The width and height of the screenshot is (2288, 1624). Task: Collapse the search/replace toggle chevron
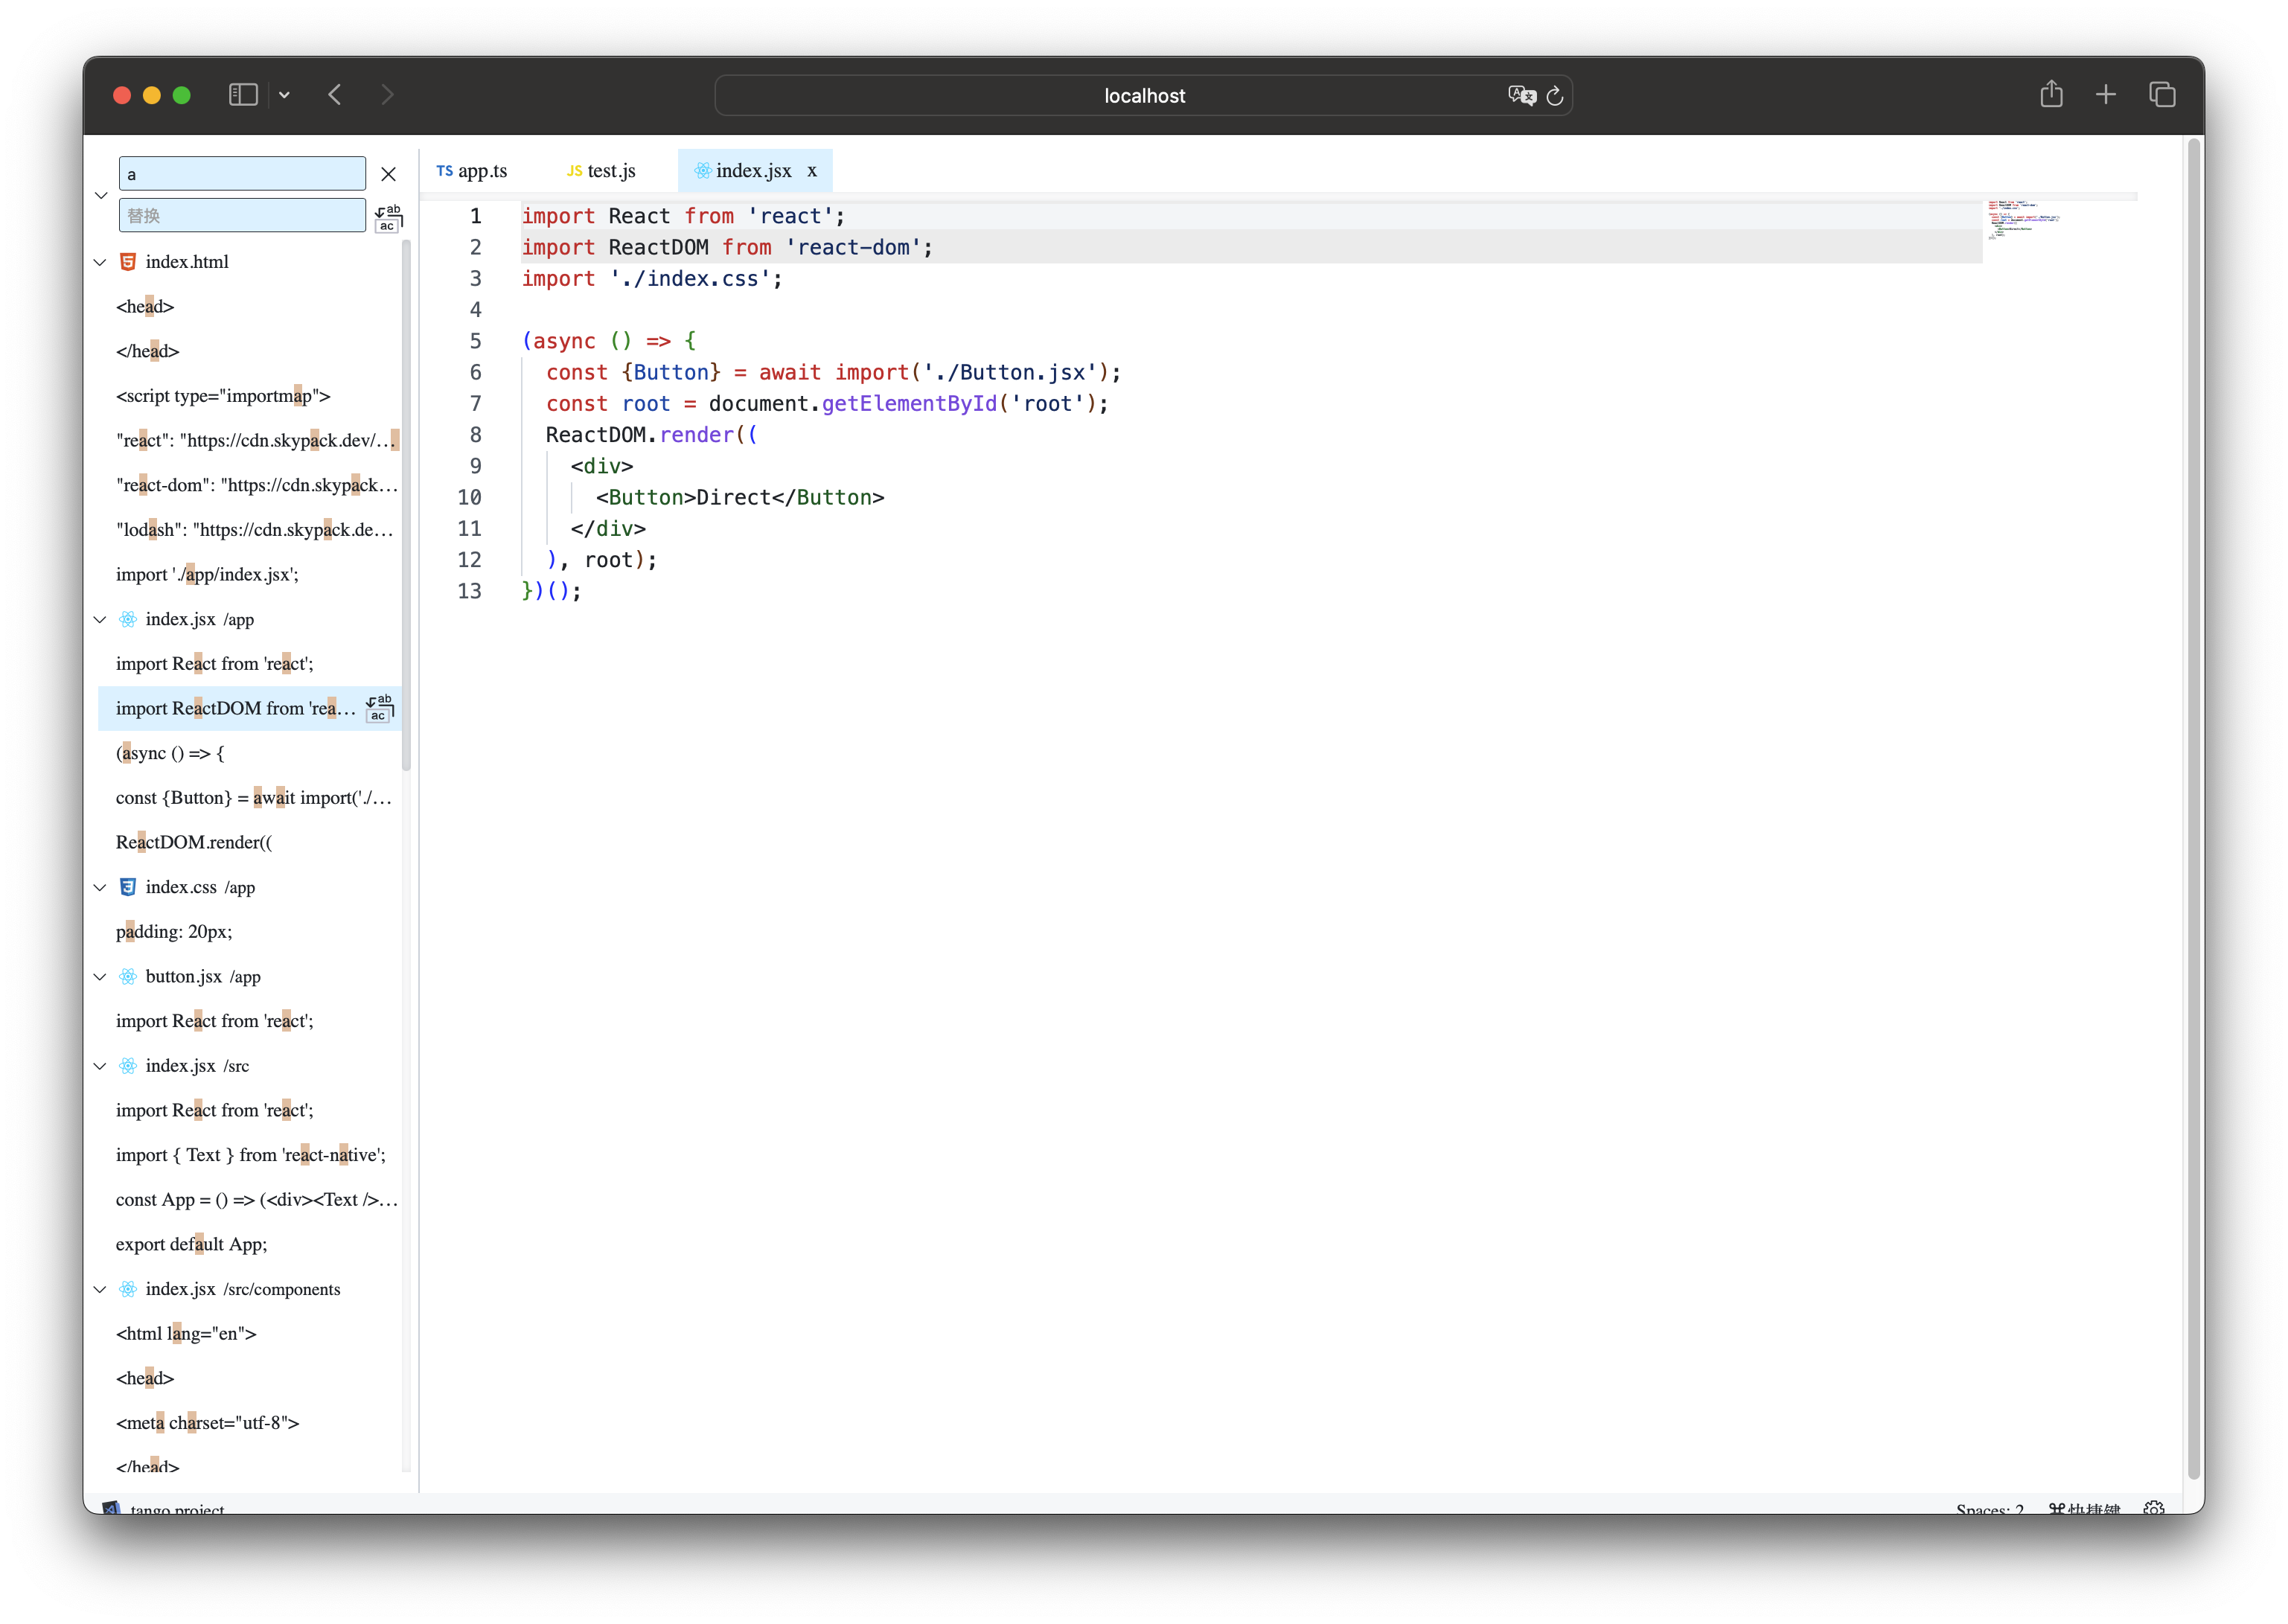click(101, 195)
